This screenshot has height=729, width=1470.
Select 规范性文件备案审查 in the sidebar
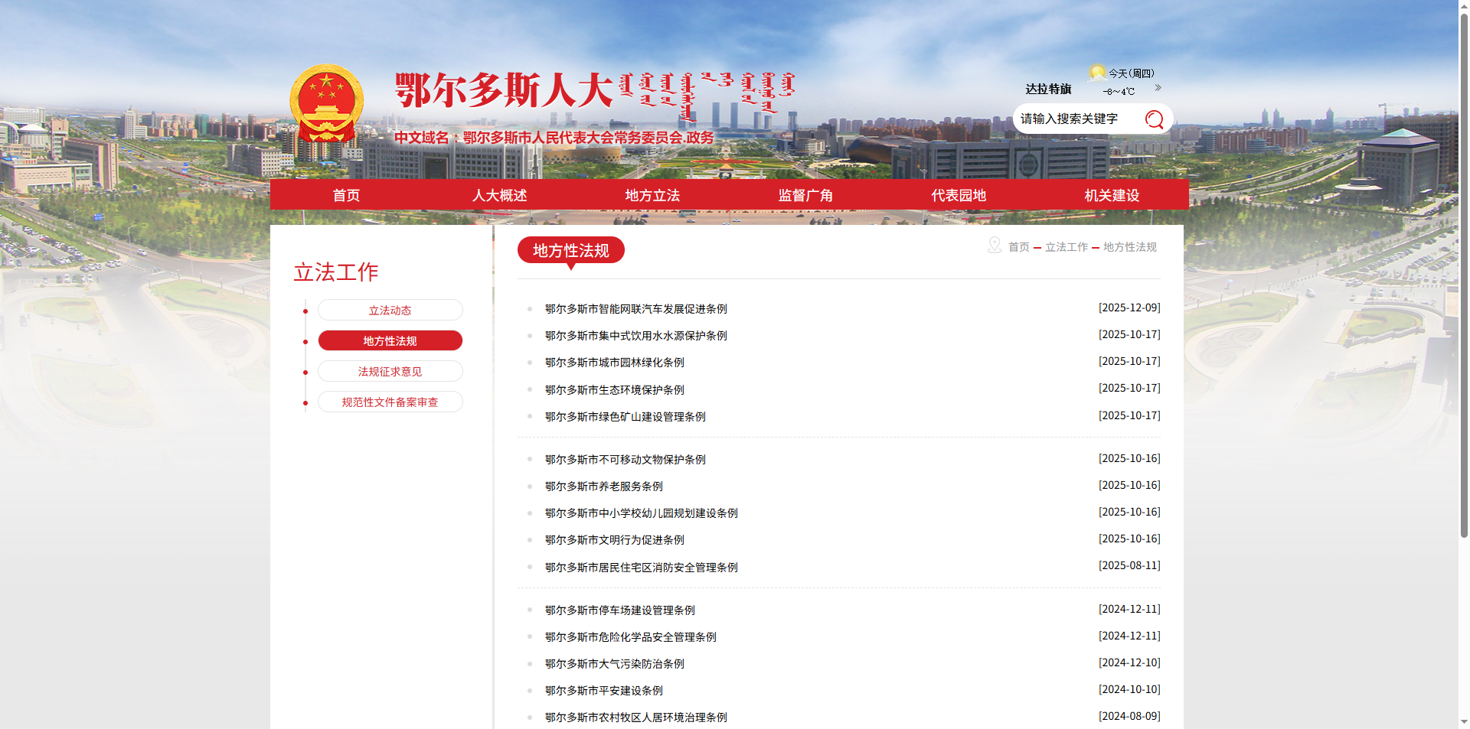coord(390,402)
